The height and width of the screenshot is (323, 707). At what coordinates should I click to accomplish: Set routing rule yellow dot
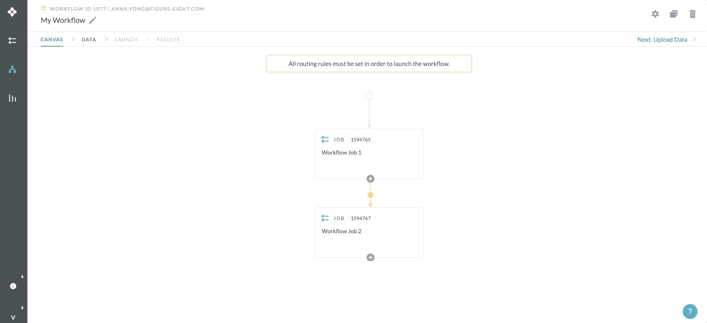(370, 195)
